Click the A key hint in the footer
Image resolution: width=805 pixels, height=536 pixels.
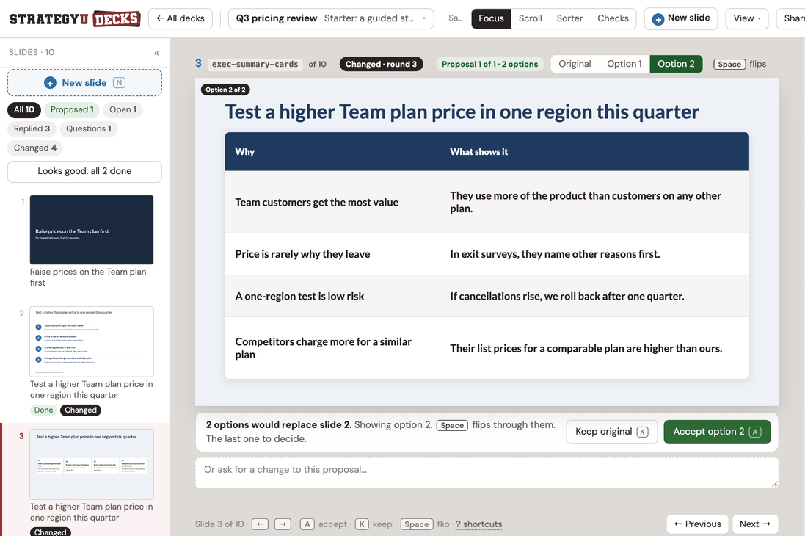tap(307, 524)
